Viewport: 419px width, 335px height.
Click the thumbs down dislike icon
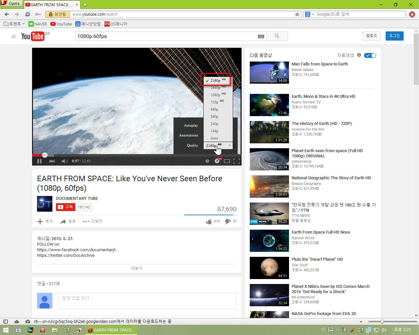pos(228,221)
